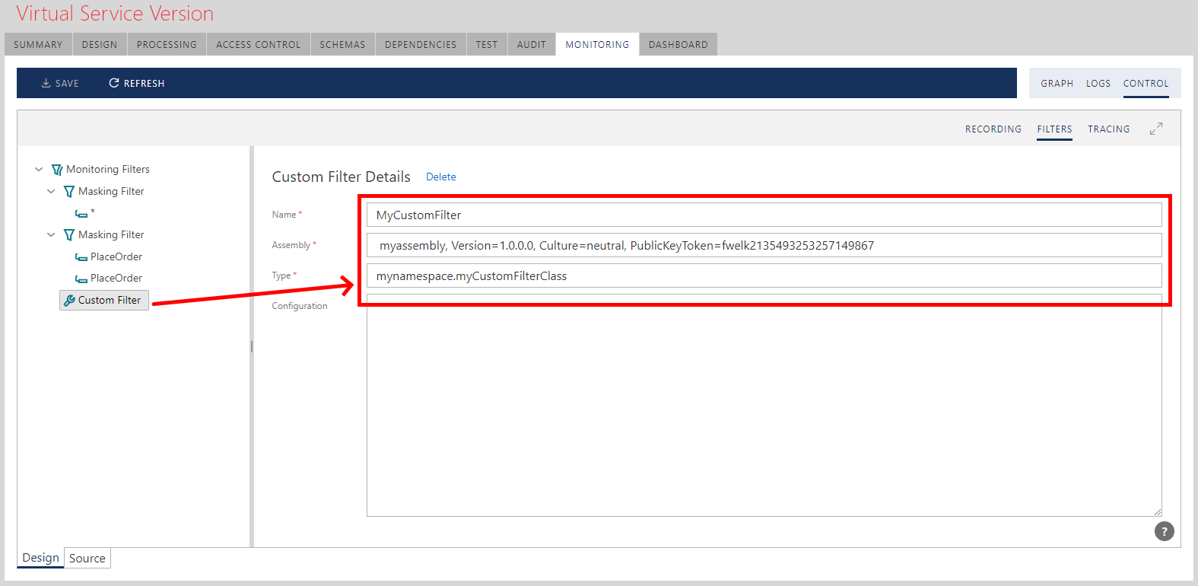Click the Delete link
1198x586 pixels.
(441, 177)
